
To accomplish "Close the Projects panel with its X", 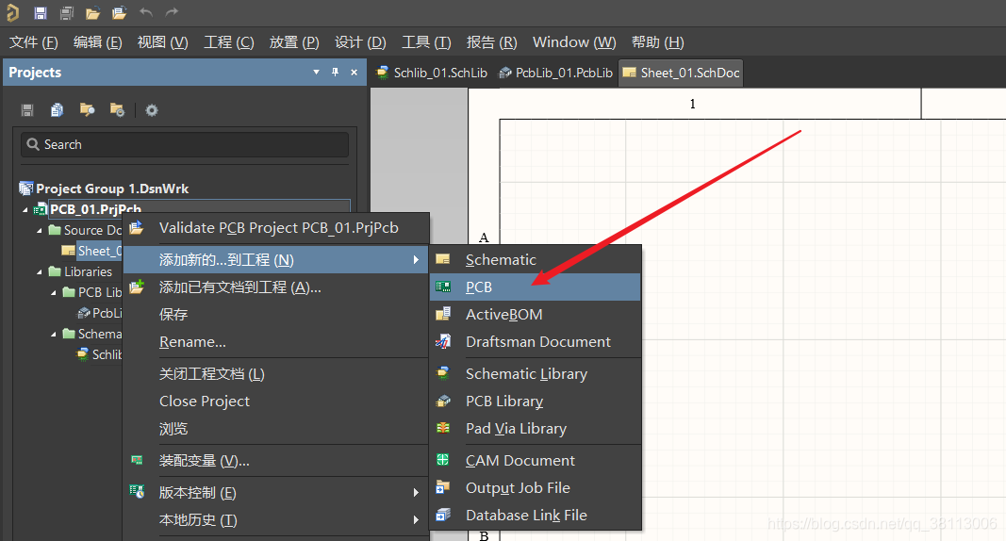I will [354, 73].
